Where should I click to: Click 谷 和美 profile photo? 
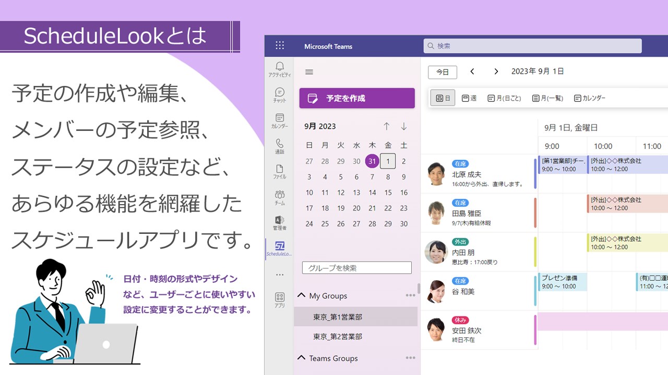(436, 291)
